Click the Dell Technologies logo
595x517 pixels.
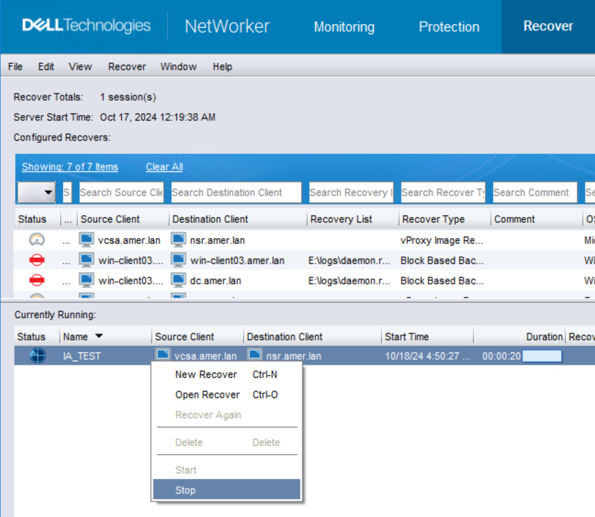[86, 25]
